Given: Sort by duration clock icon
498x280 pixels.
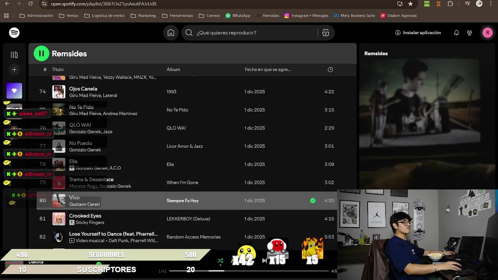Looking at the screenshot, I should 330,70.
